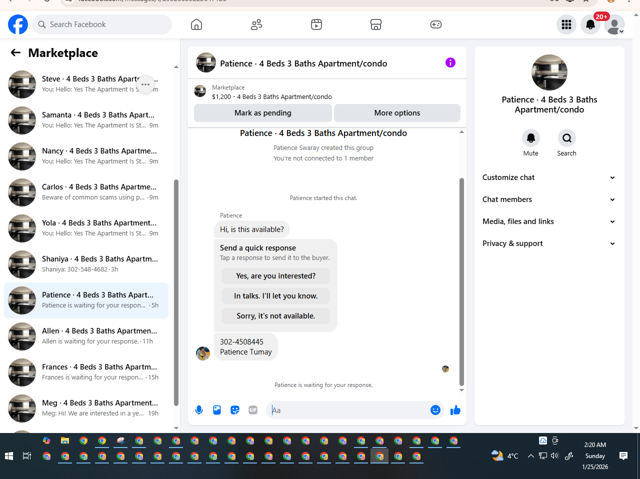The height and width of the screenshot is (479, 640).
Task: Click the large listing photo in right panel
Action: pyautogui.click(x=549, y=72)
